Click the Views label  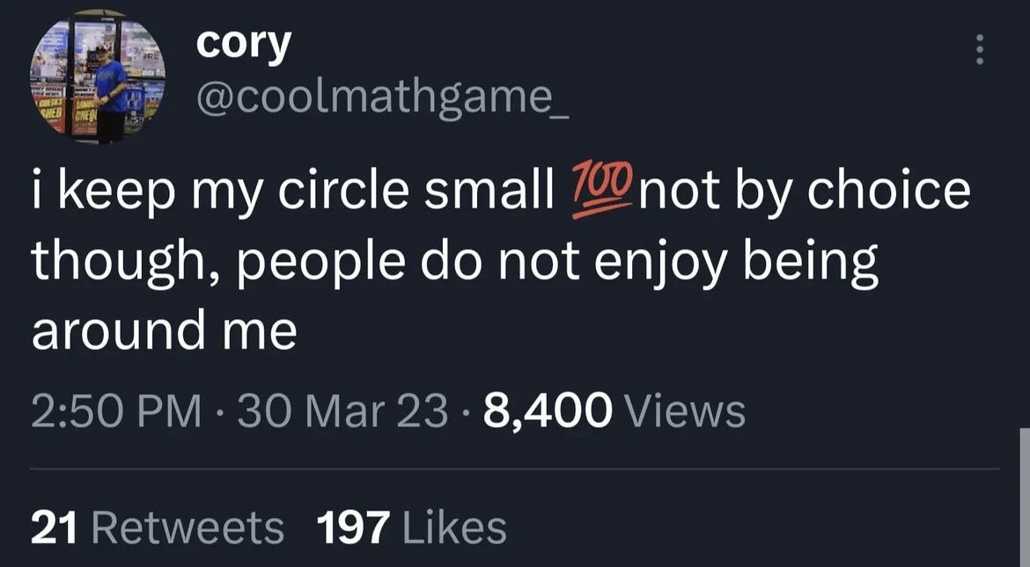tap(683, 411)
